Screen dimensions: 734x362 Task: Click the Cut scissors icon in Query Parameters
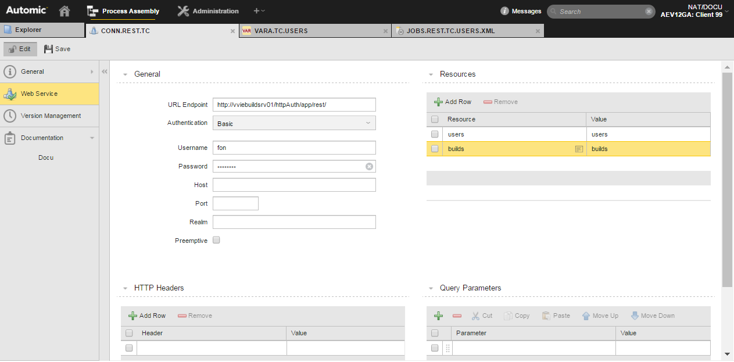pyautogui.click(x=476, y=316)
